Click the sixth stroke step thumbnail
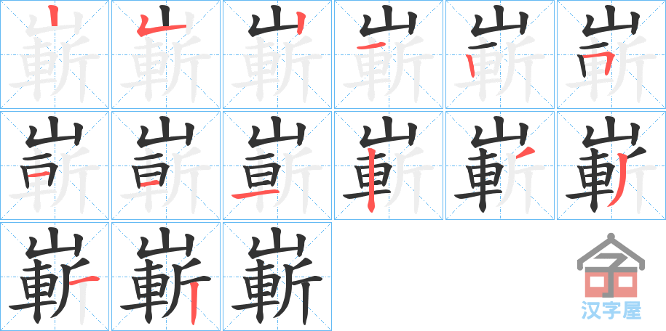Screen dimensions: 666x331 pos(611,54)
